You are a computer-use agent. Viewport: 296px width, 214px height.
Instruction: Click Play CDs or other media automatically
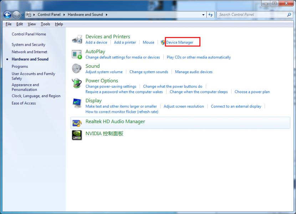tap(199, 57)
